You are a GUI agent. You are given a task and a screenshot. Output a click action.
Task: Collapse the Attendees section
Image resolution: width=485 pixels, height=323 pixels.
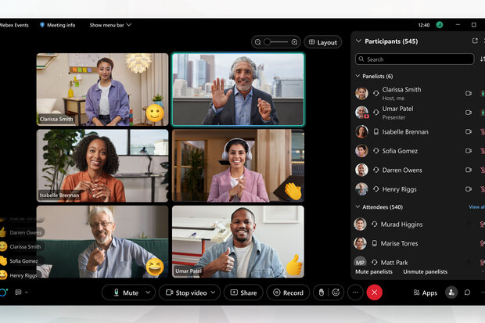click(x=357, y=206)
